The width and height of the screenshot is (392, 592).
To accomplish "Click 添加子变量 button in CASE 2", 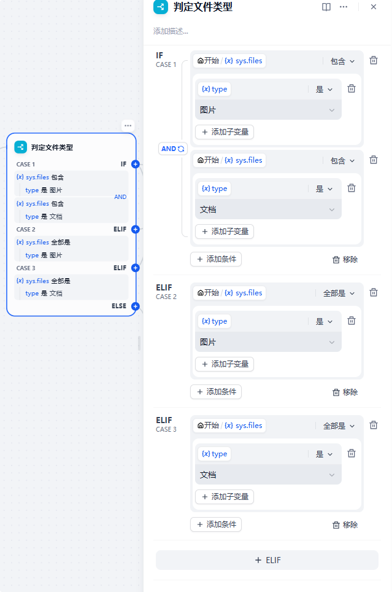I will [225, 364].
